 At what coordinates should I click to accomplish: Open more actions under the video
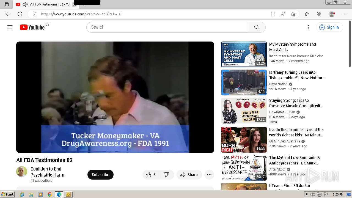[x=209, y=175]
